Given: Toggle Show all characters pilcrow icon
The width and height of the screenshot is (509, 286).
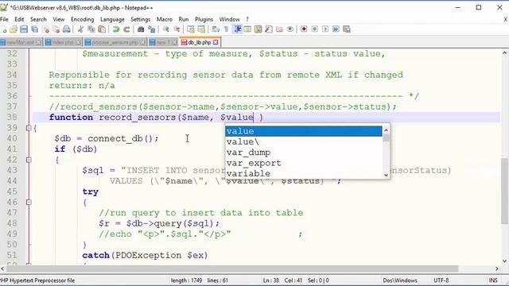Looking at the screenshot, I should click(x=226, y=29).
